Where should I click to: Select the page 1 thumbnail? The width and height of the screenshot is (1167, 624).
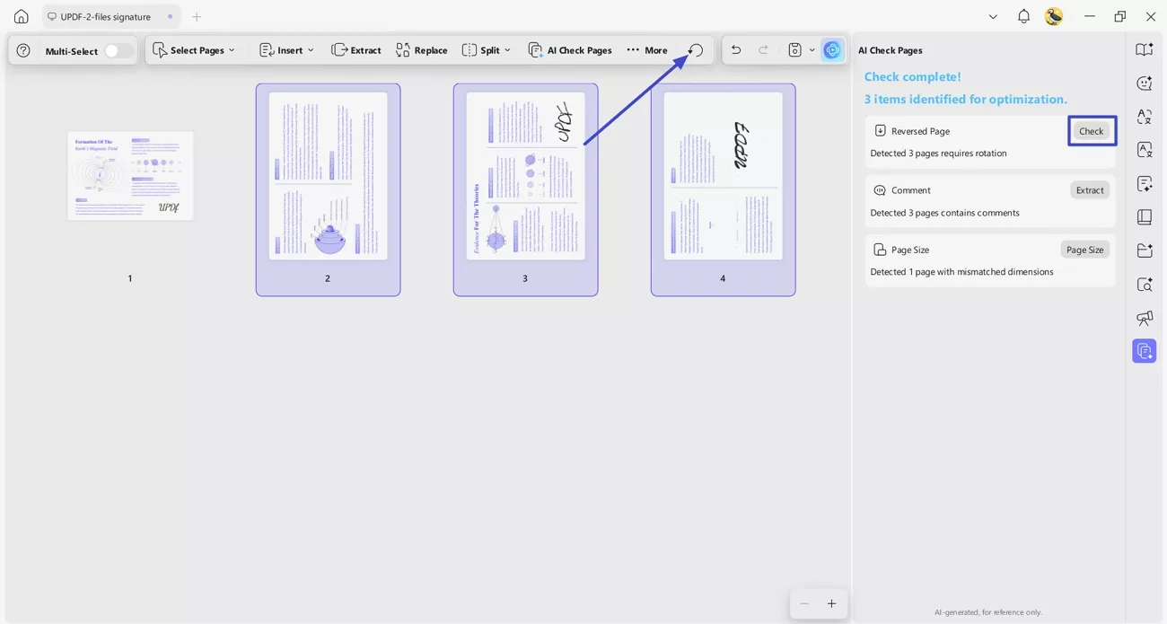point(130,175)
